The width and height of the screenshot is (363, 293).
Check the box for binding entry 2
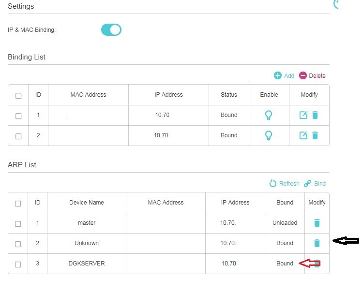[18, 136]
